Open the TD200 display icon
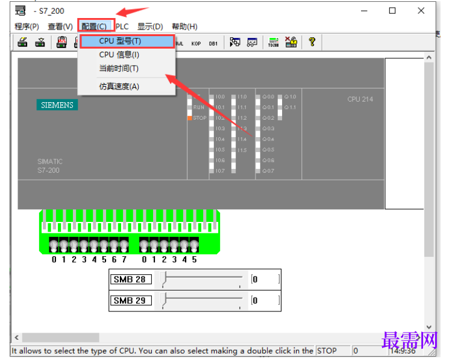Viewport: 449px width, 359px height. point(274,42)
